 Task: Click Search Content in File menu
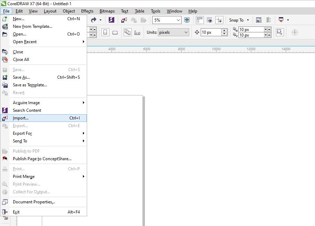(x=44, y=110)
